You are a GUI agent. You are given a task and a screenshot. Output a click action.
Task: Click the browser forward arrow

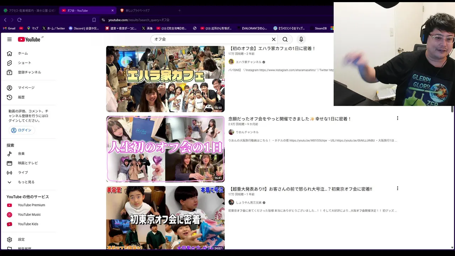coord(12,20)
